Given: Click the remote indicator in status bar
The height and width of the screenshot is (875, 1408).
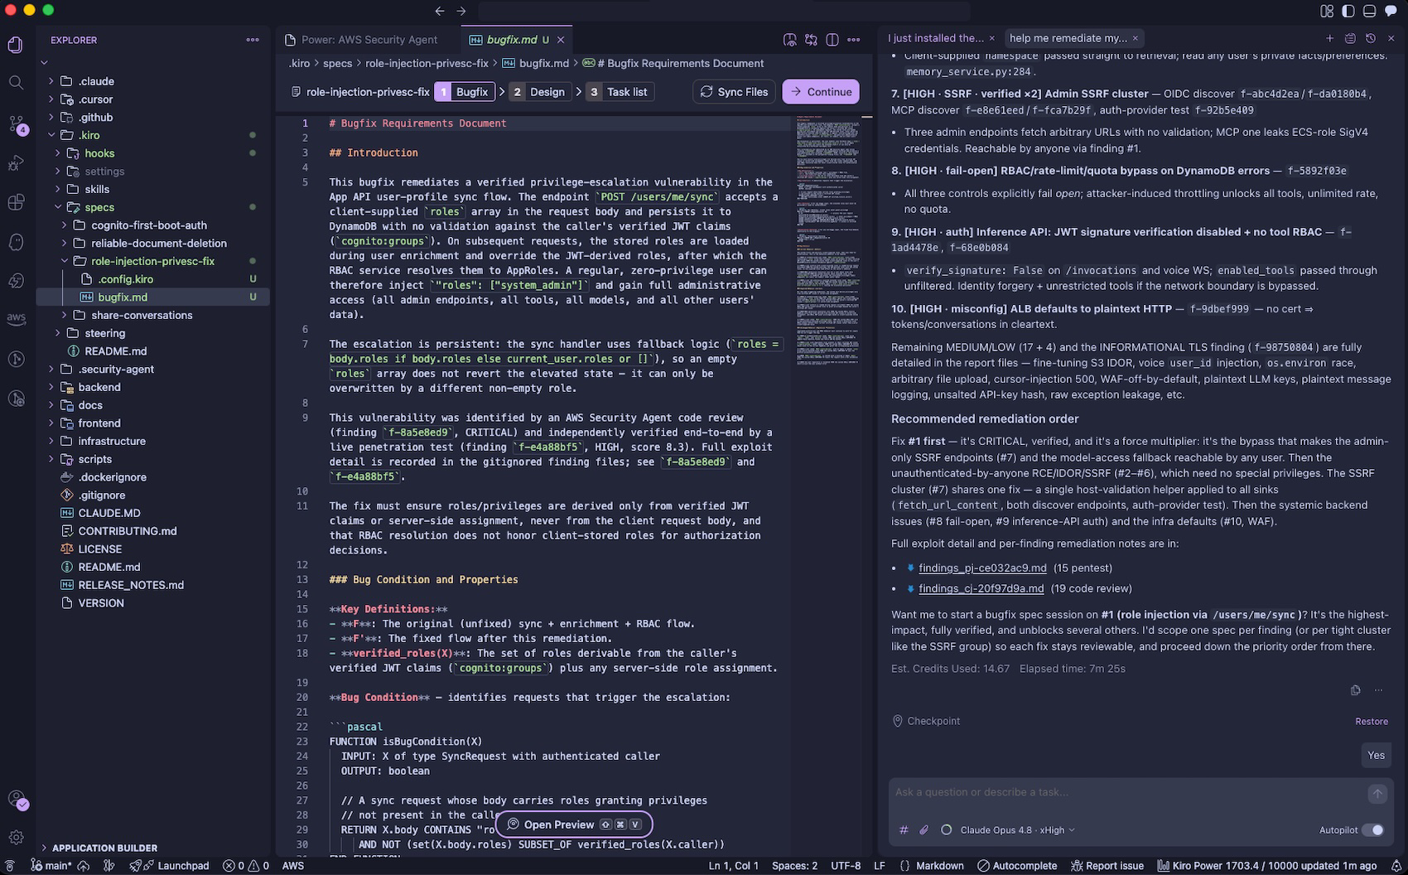Looking at the screenshot, I should click(x=11, y=866).
